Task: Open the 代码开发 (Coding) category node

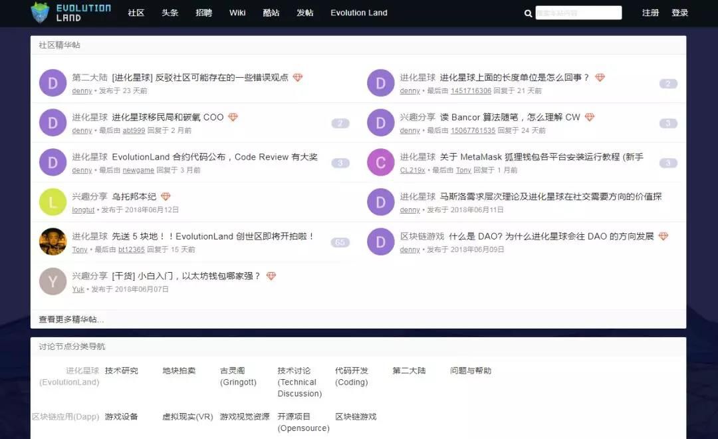Action: click(x=352, y=376)
